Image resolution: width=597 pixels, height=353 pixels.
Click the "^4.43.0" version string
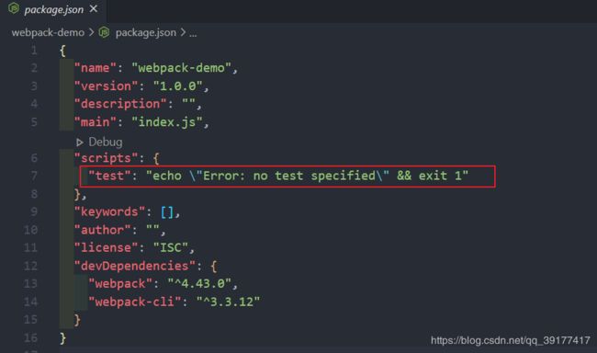coord(199,284)
